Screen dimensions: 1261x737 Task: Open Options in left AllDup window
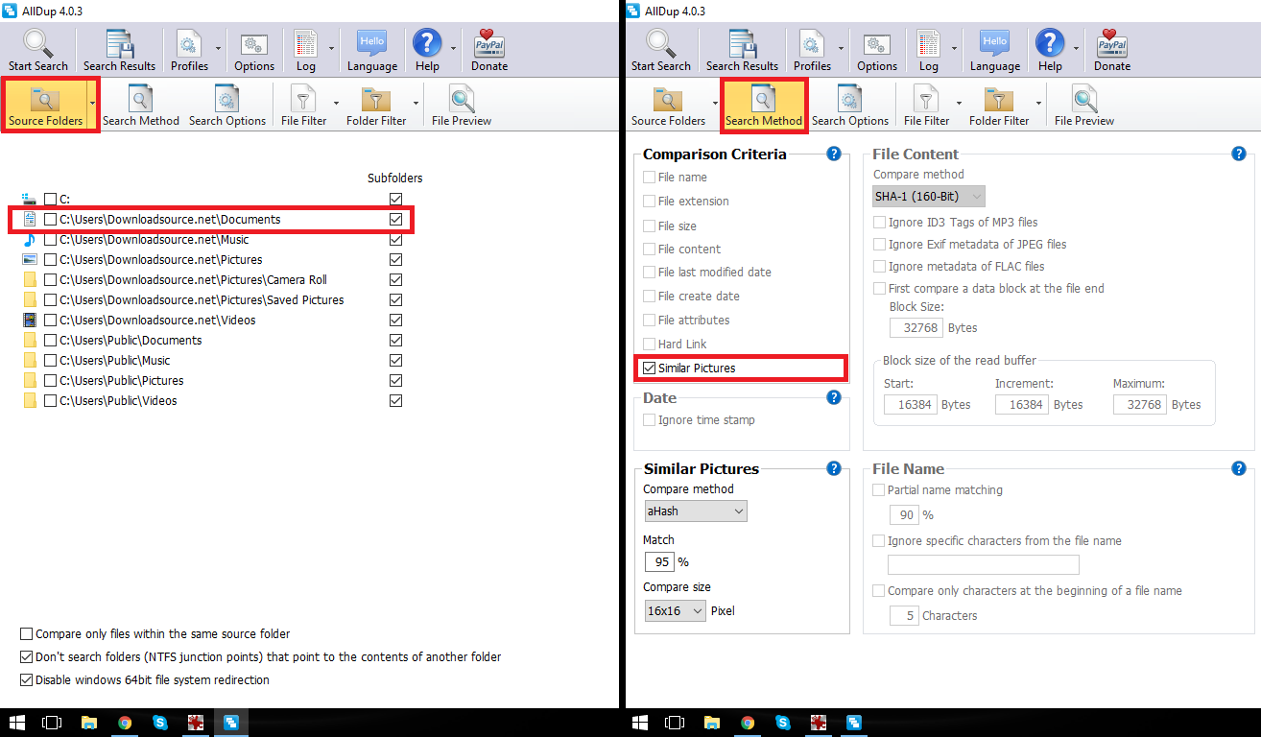point(254,51)
